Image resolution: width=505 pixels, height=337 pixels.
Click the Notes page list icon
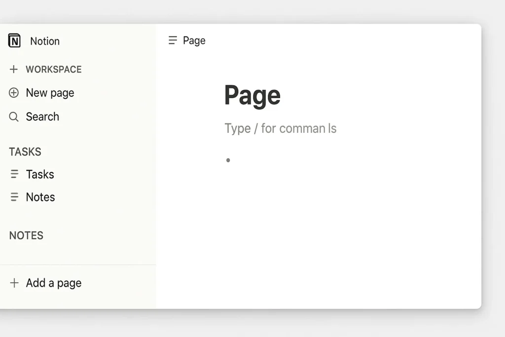click(15, 197)
